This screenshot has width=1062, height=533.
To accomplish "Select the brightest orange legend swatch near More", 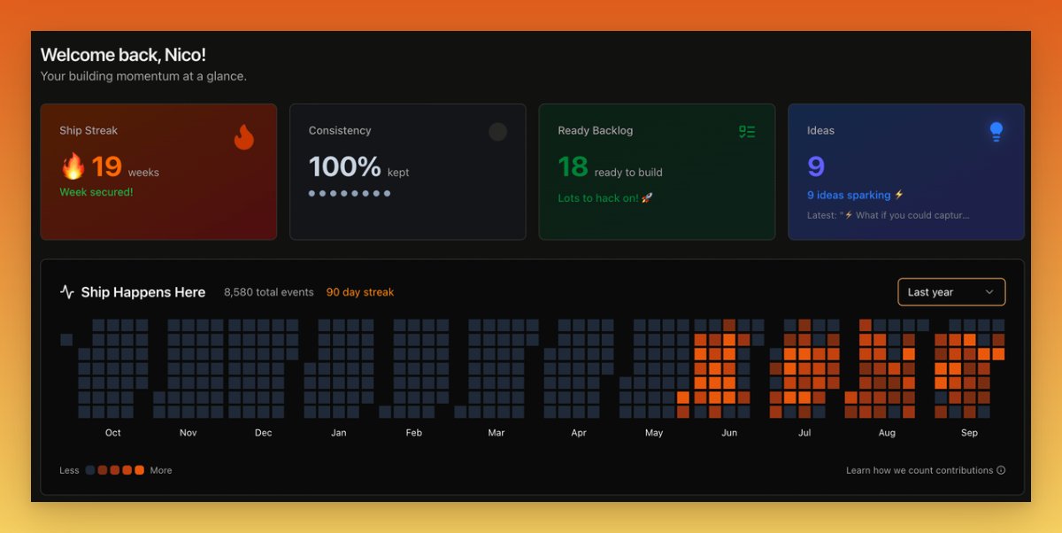I will (140, 470).
